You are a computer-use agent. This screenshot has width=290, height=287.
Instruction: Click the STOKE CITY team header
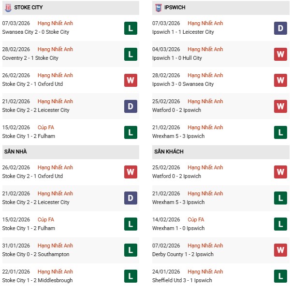[x=28, y=8]
